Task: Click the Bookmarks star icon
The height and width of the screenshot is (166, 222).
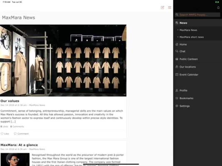Action: [x=177, y=98]
